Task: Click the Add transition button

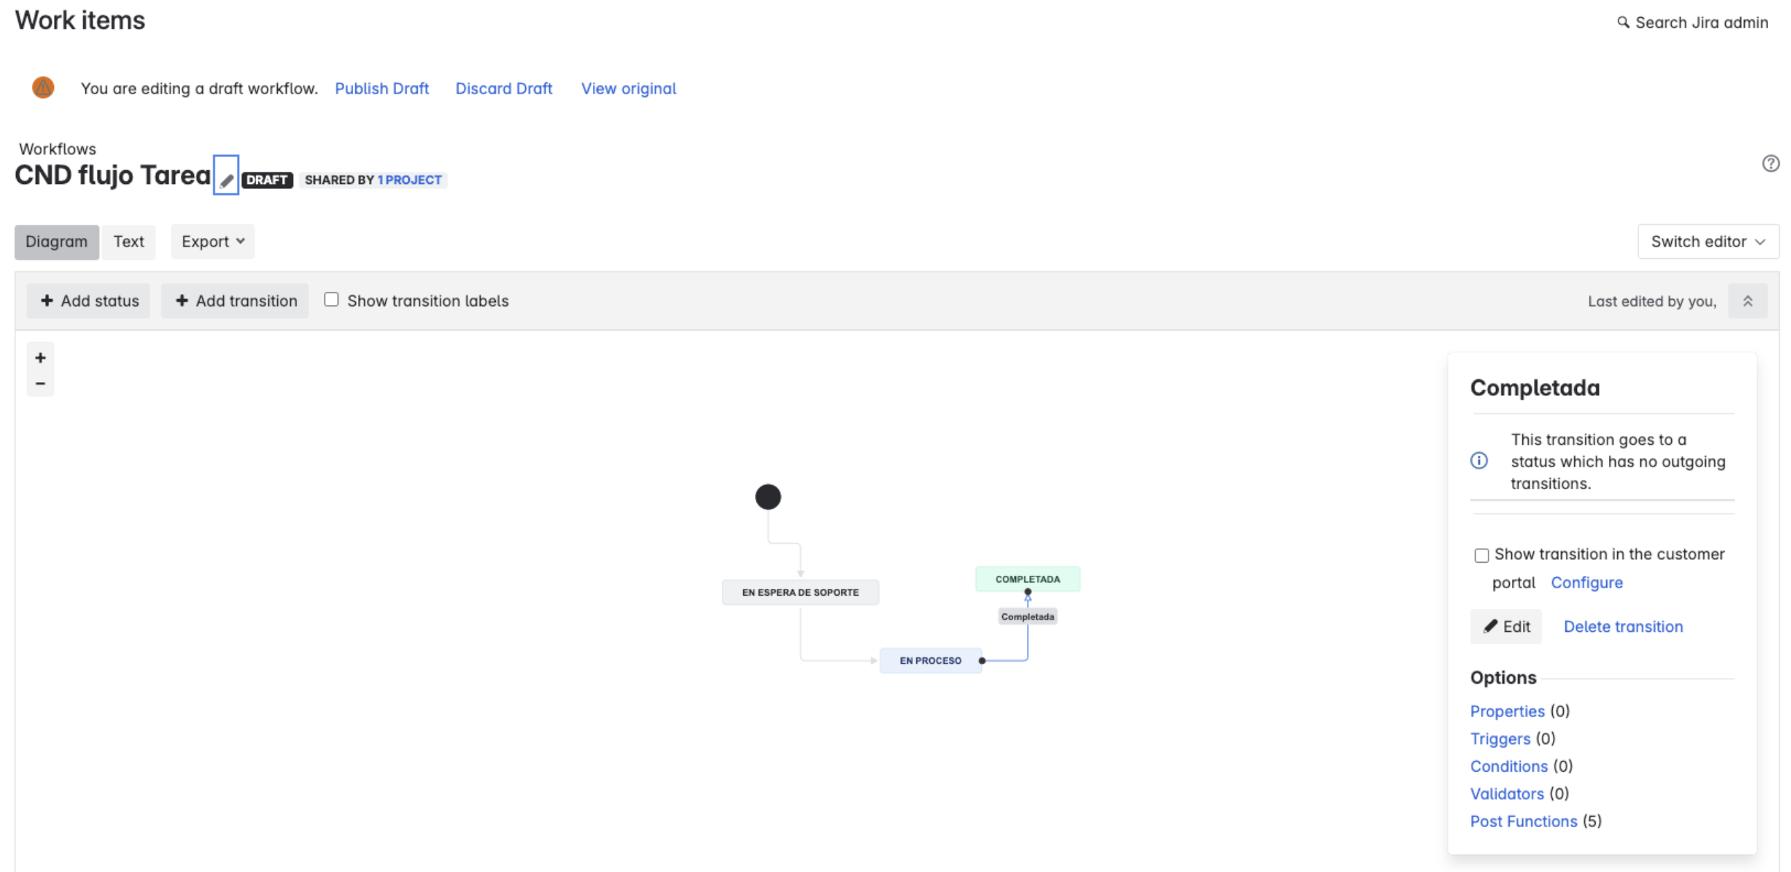Action: click(x=235, y=301)
